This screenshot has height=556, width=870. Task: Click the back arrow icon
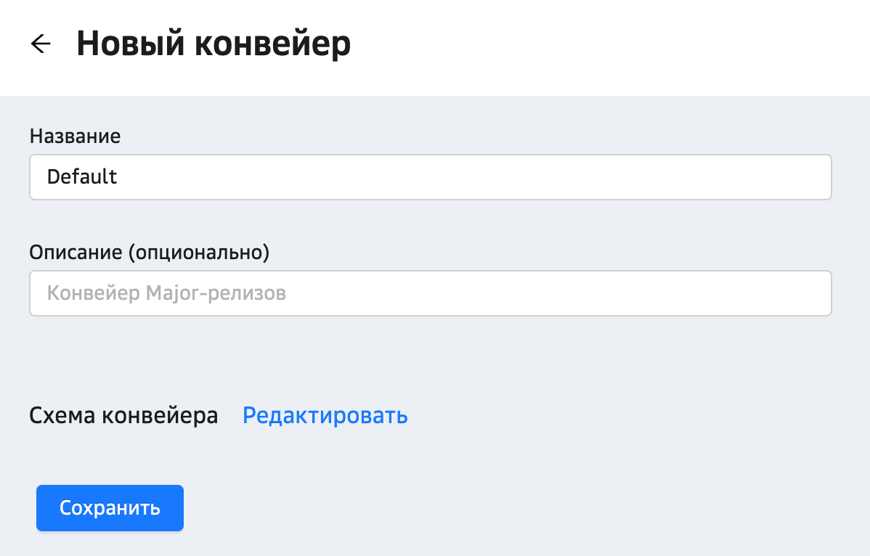point(41,44)
